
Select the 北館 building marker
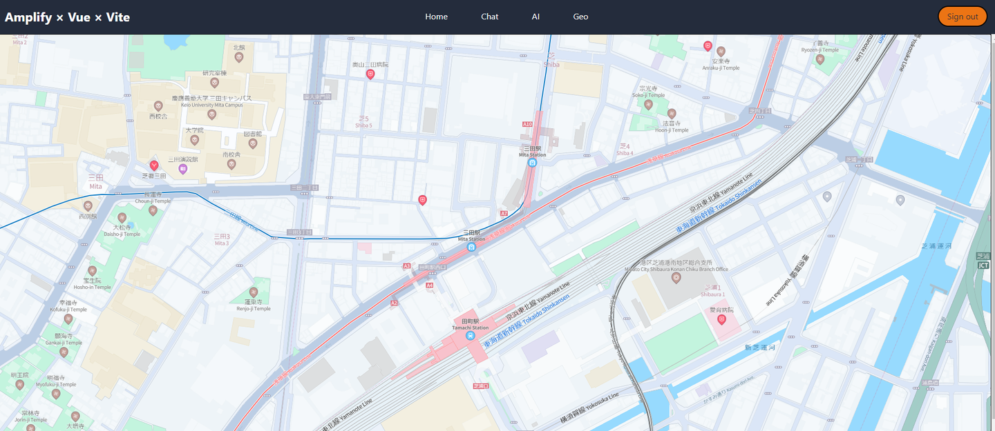point(239,58)
